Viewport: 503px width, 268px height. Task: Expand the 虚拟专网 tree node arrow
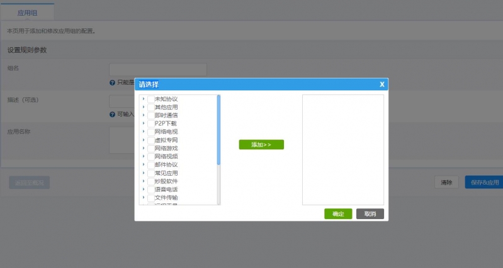tap(144, 140)
